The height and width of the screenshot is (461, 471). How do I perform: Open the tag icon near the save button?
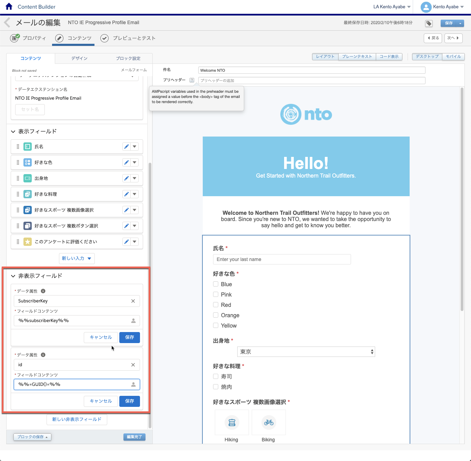point(429,23)
